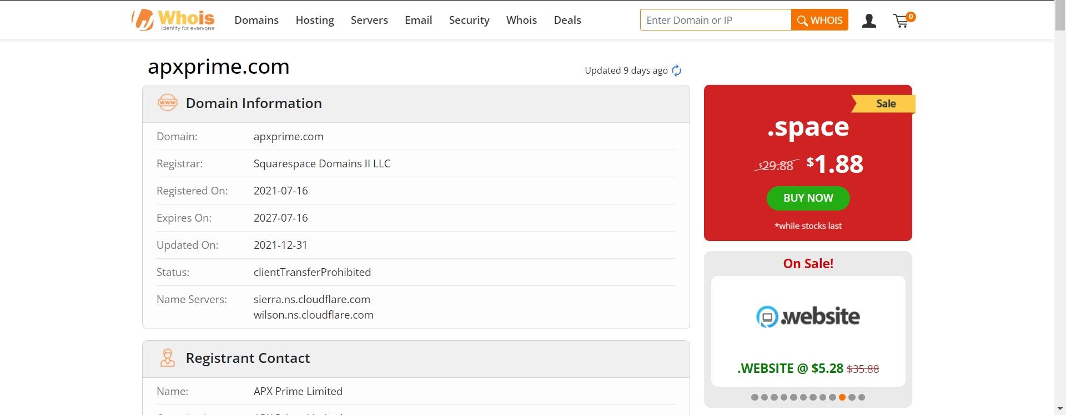Click the Registrant Contact person icon
1066x415 pixels.
point(167,358)
